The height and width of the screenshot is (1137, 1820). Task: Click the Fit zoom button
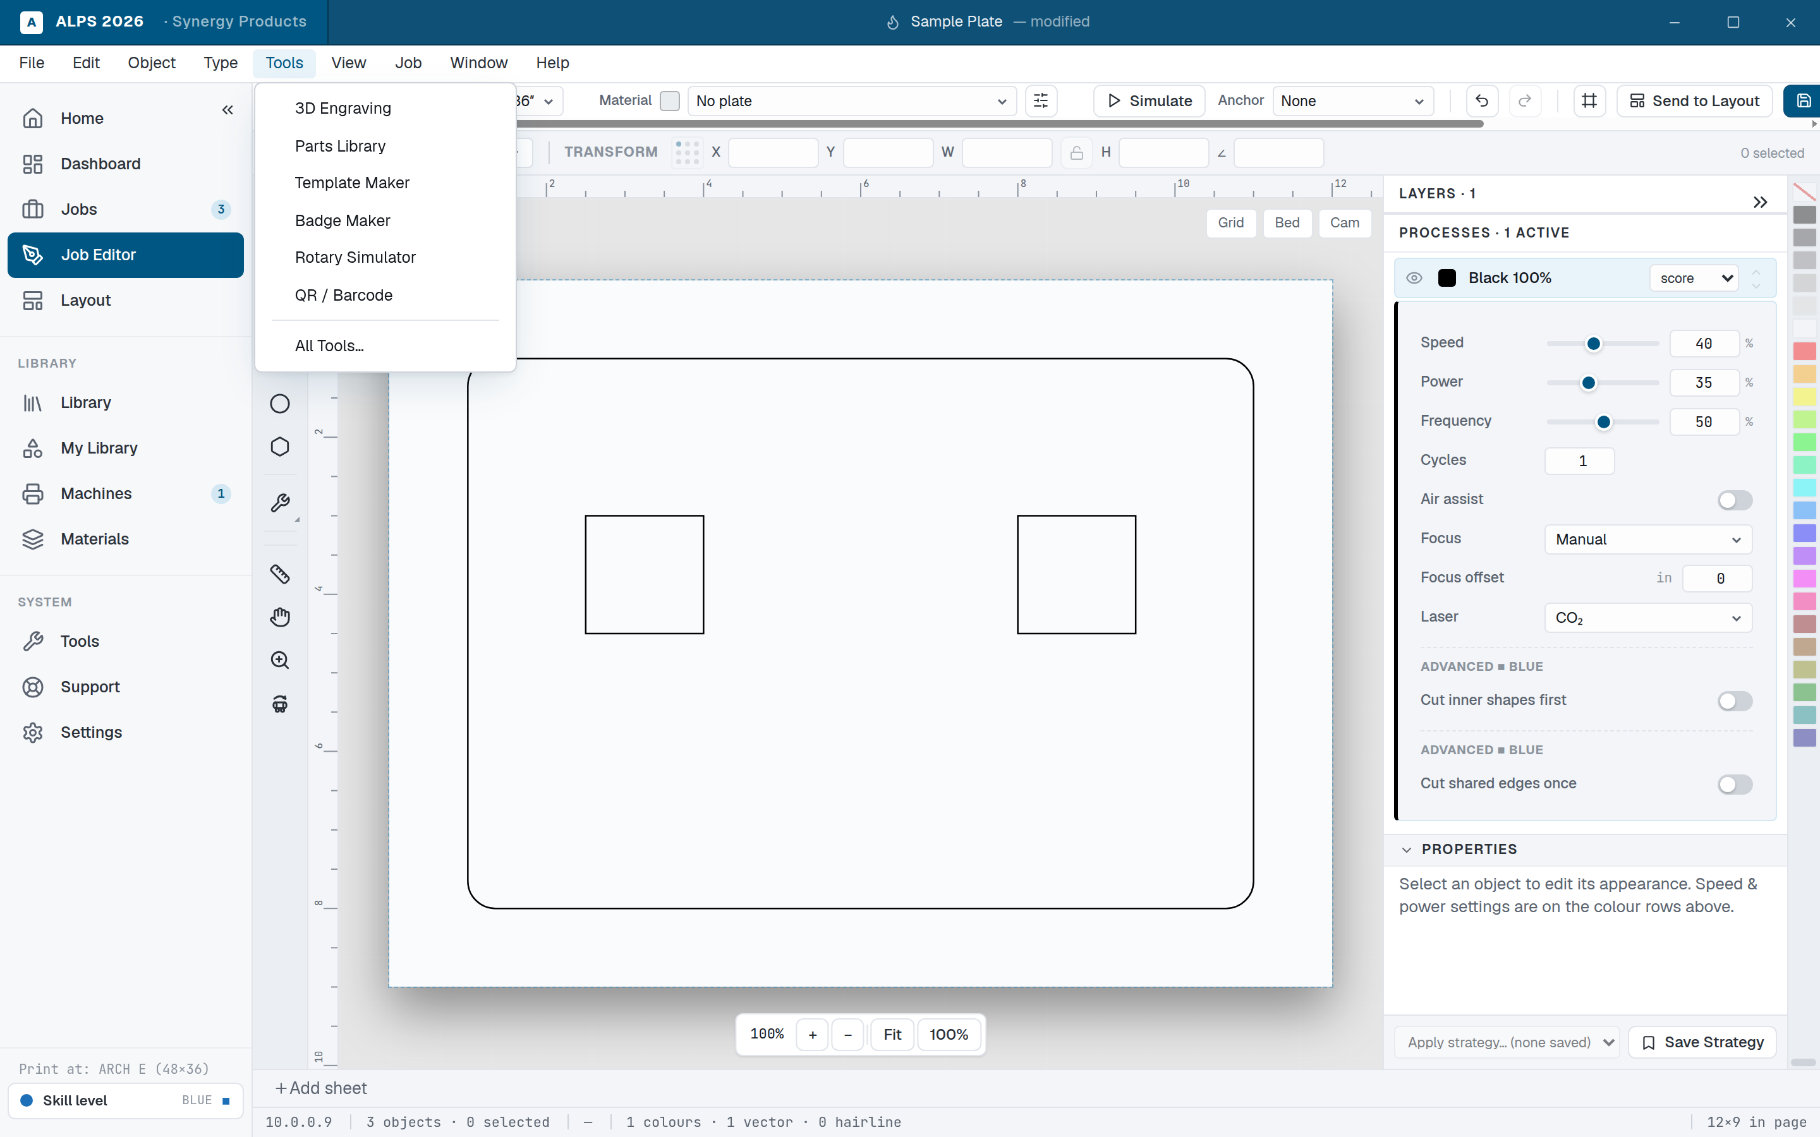(892, 1035)
